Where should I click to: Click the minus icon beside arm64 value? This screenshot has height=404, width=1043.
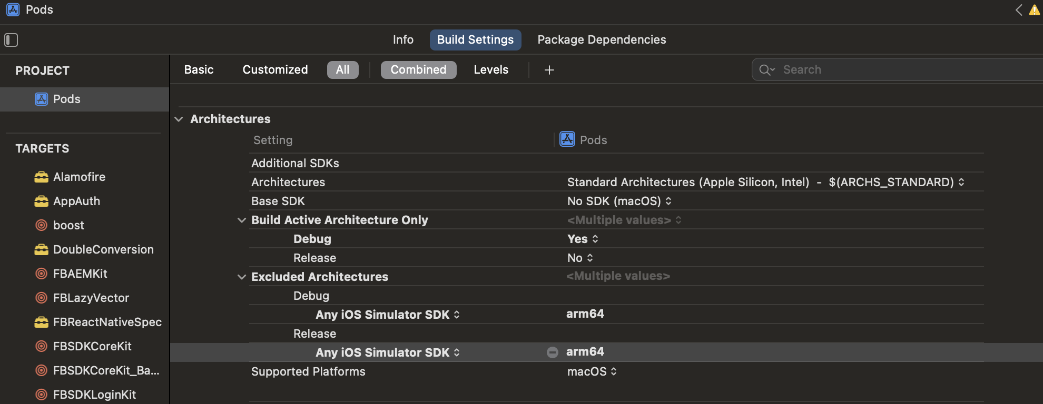coord(552,352)
